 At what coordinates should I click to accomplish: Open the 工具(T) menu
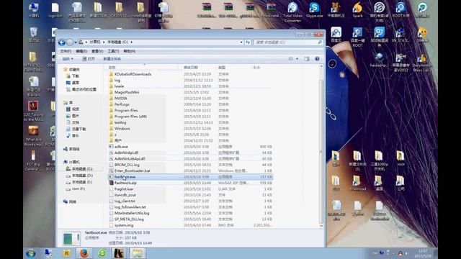click(x=113, y=51)
